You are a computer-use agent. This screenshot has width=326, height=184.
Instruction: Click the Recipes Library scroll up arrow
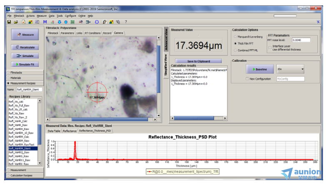coord(40,101)
